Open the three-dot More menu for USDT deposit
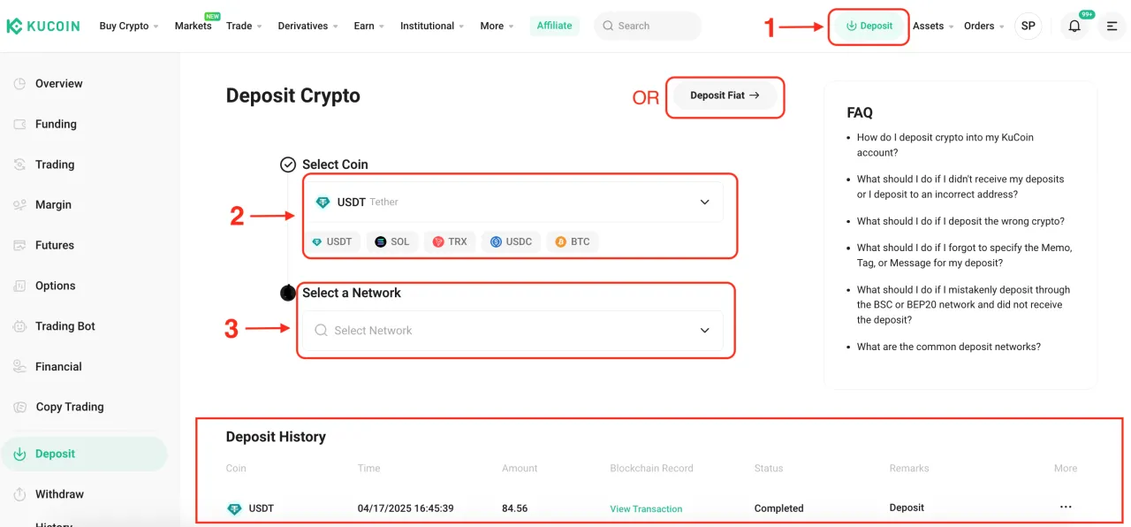 point(1066,508)
